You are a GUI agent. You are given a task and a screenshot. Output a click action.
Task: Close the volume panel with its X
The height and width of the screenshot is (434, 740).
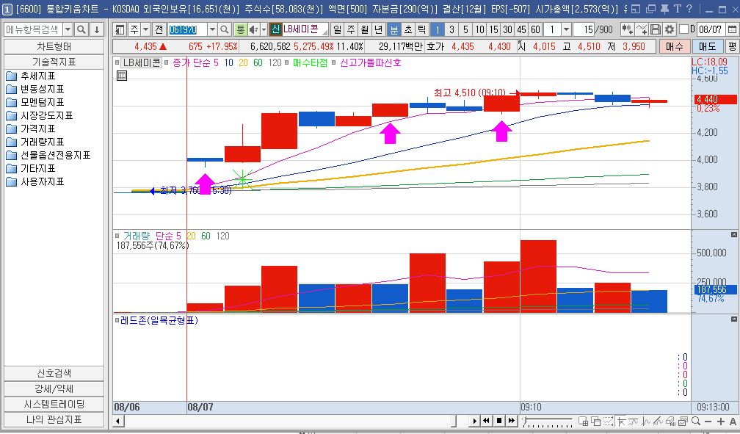(x=734, y=235)
